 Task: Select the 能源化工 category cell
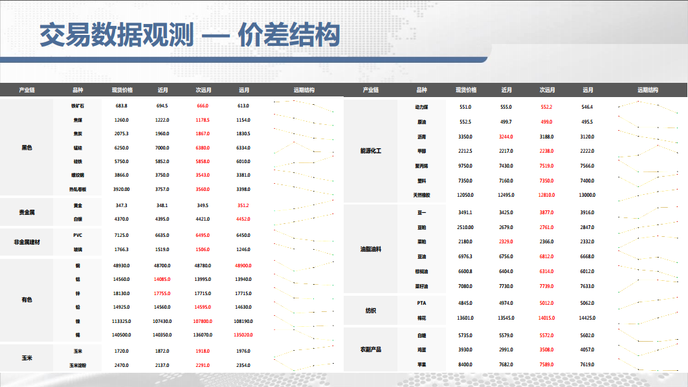(371, 151)
